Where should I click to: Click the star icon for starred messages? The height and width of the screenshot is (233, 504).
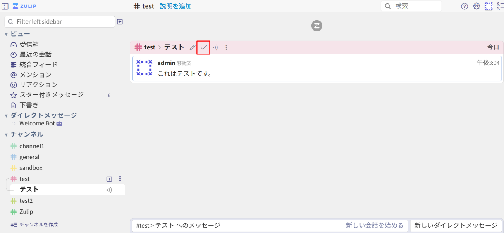coord(14,95)
